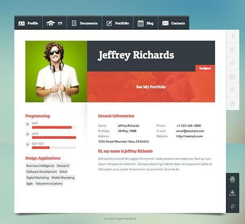245x224 pixels.
Task: Click the Facebook icon in the social sidebar
Action: coord(233,37)
